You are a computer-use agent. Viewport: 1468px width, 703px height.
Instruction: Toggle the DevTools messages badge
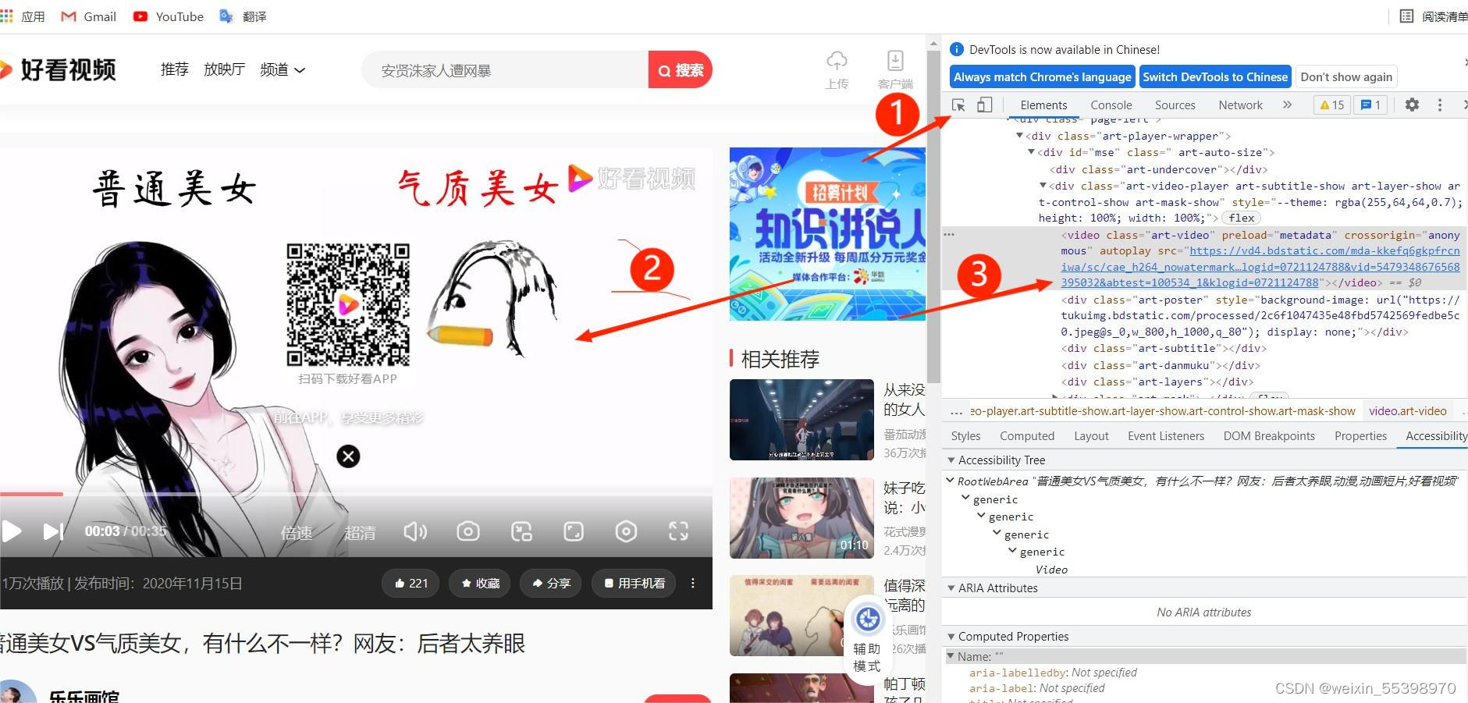pyautogui.click(x=1371, y=105)
